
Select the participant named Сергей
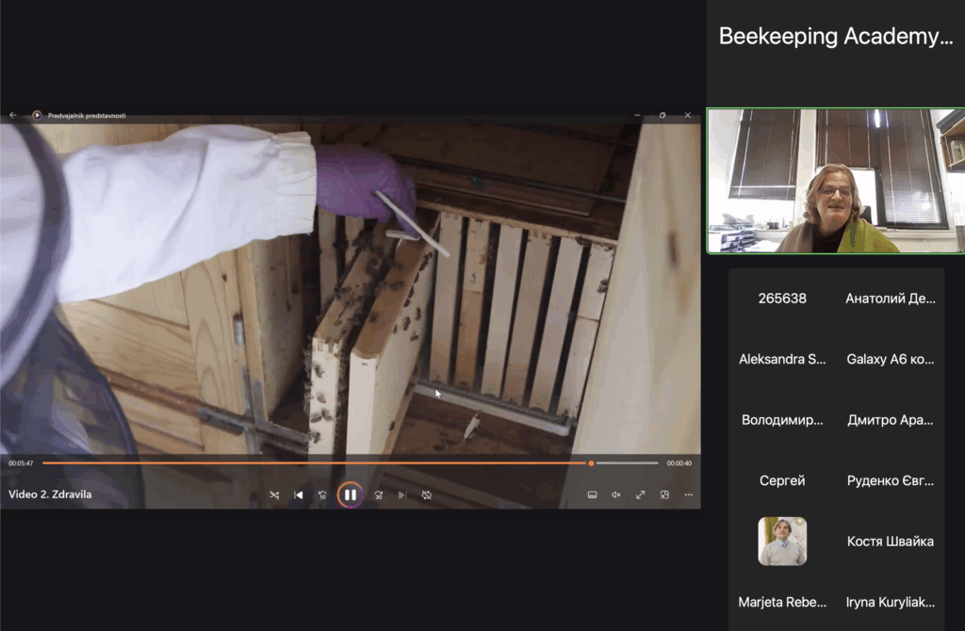(782, 481)
